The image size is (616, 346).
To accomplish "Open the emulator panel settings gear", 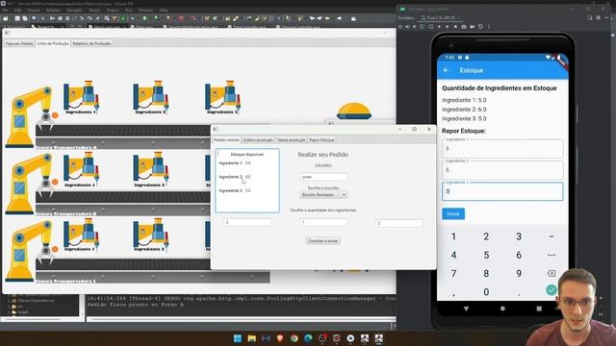I will click(599, 17).
